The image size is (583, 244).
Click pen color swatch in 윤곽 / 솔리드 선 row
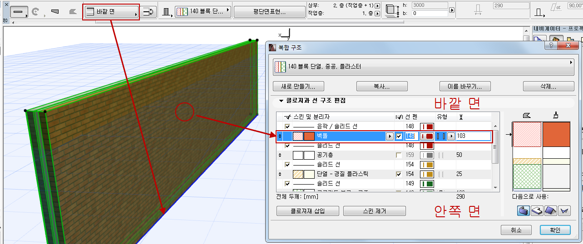pos(427,126)
